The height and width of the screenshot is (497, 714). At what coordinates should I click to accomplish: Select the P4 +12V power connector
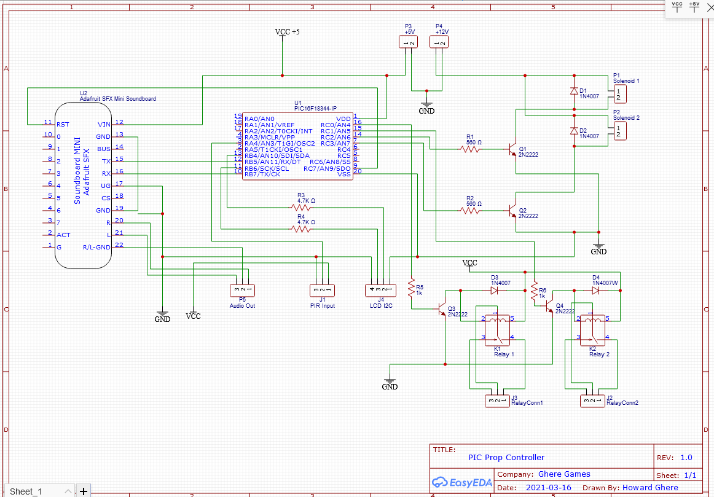pos(439,43)
